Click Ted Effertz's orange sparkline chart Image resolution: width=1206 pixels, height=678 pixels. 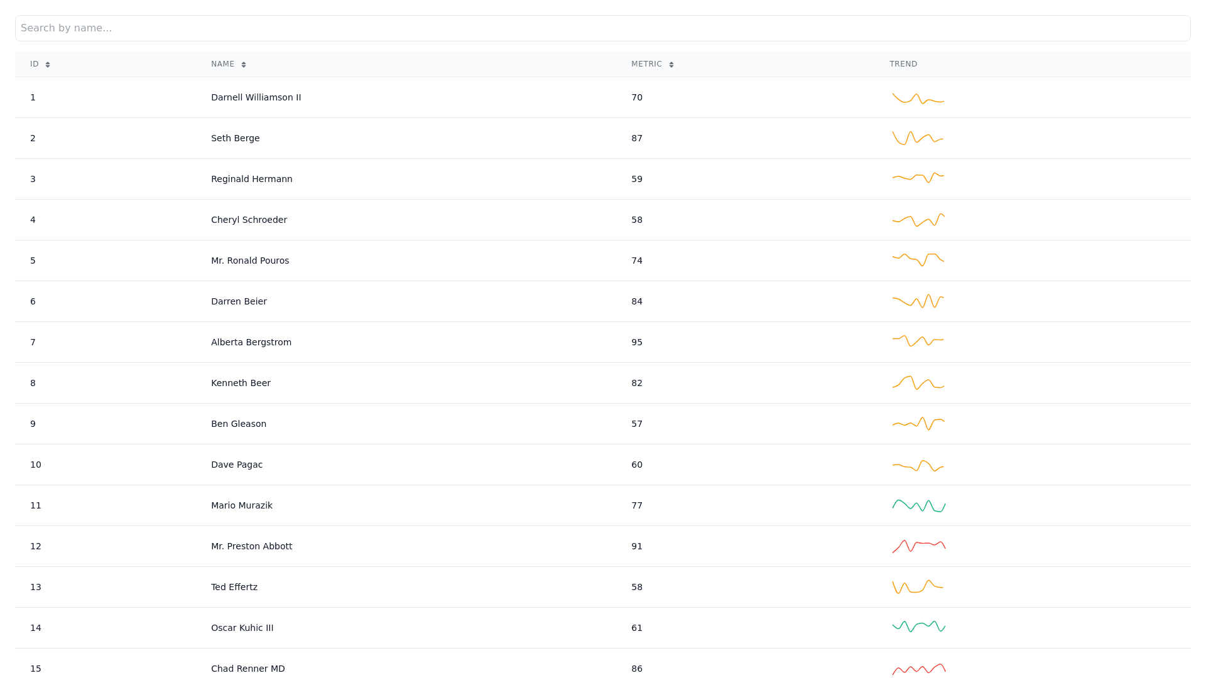point(918,587)
